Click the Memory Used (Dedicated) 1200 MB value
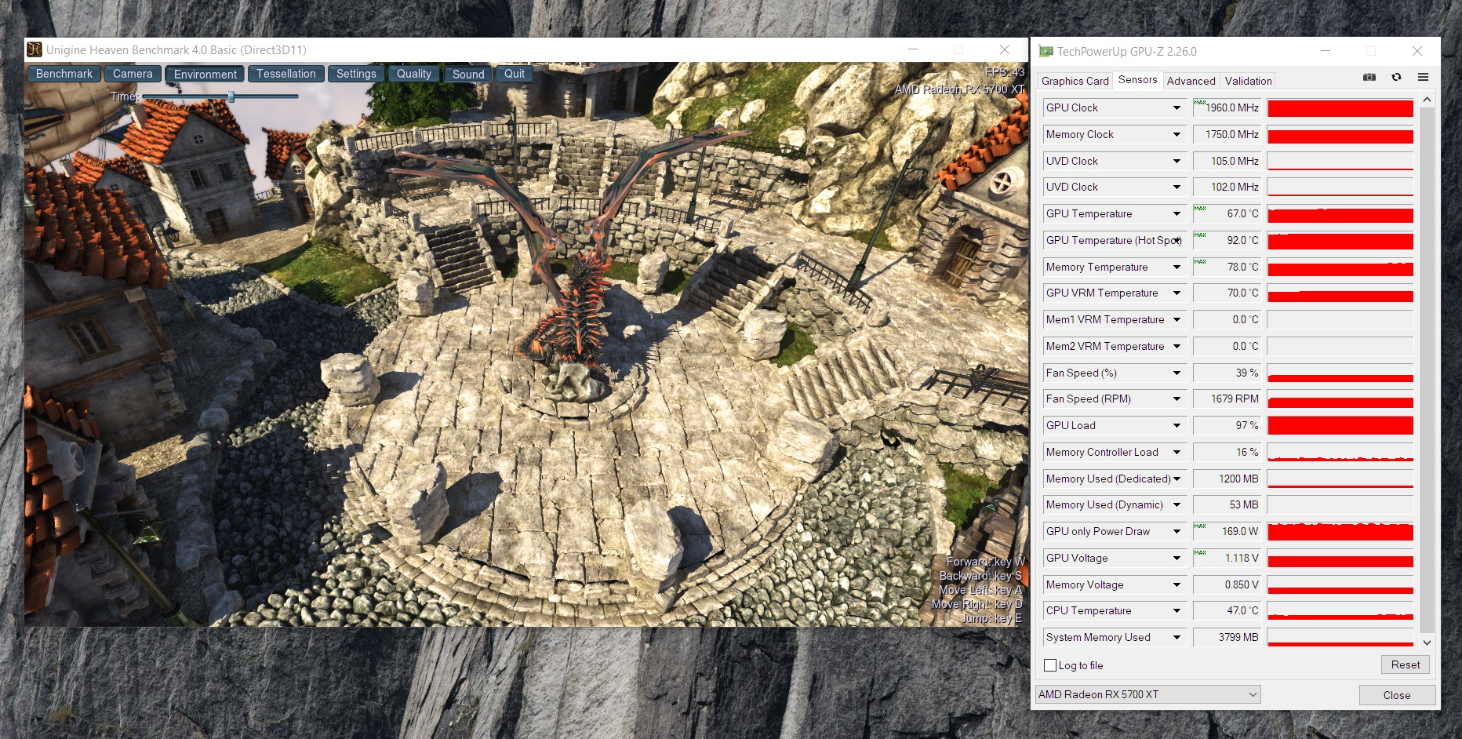The height and width of the screenshot is (739, 1462). click(x=1227, y=479)
